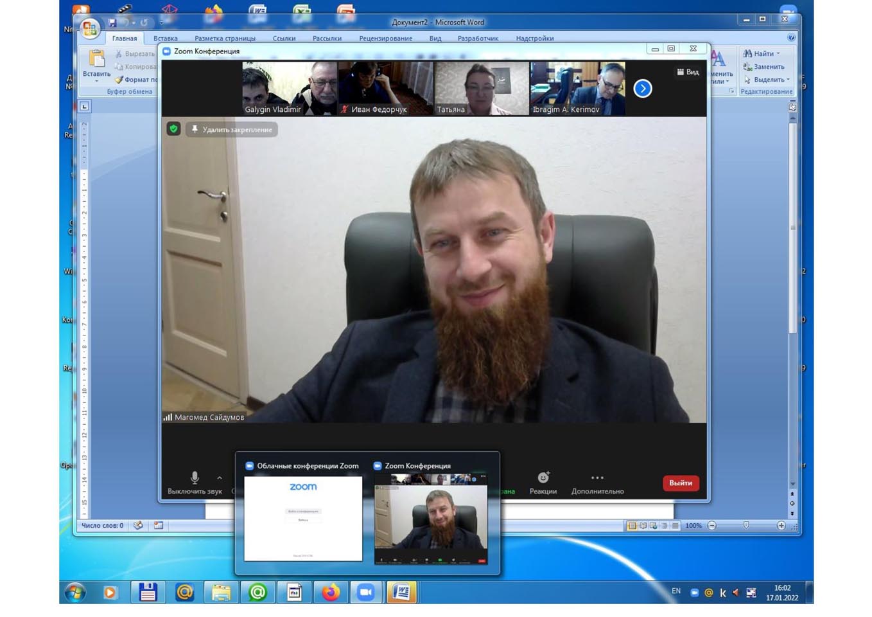Show more participants with the blue arrow

pos(642,89)
